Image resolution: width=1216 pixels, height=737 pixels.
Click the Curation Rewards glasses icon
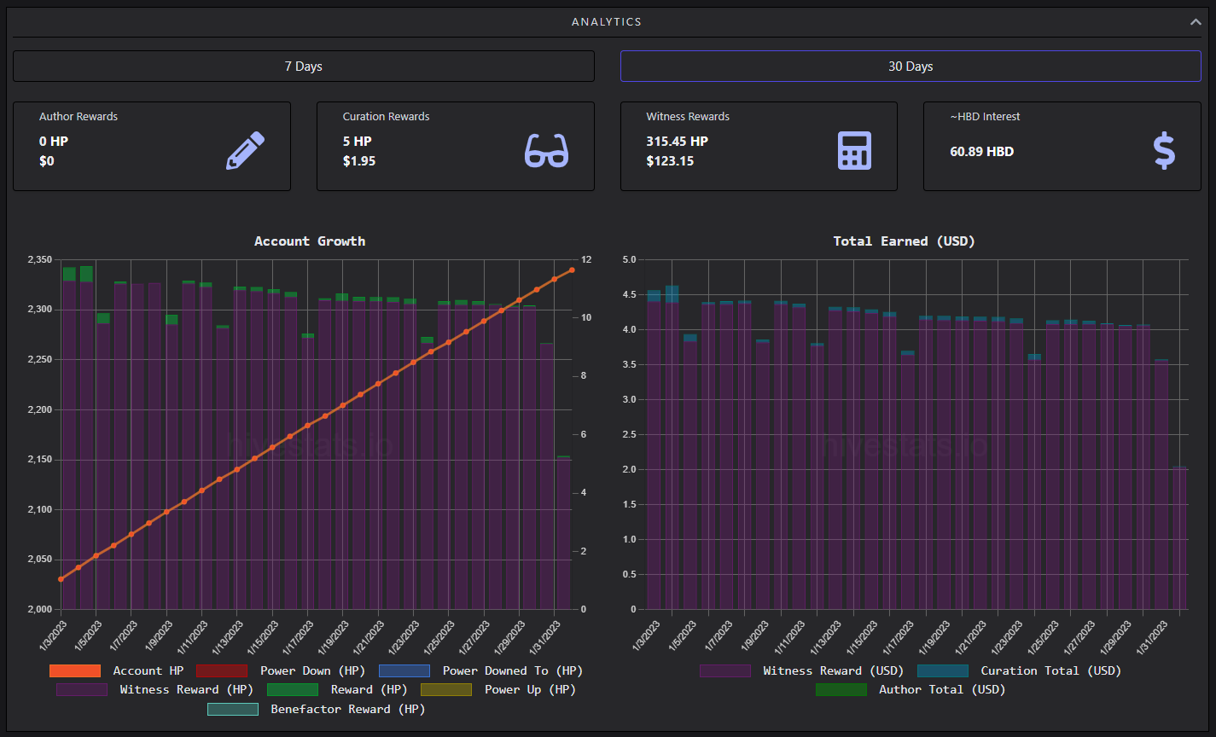tap(546, 151)
